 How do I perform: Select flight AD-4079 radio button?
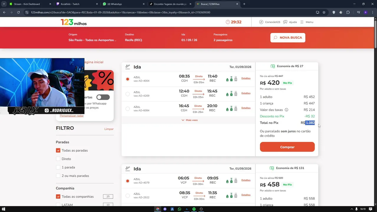[128, 181]
